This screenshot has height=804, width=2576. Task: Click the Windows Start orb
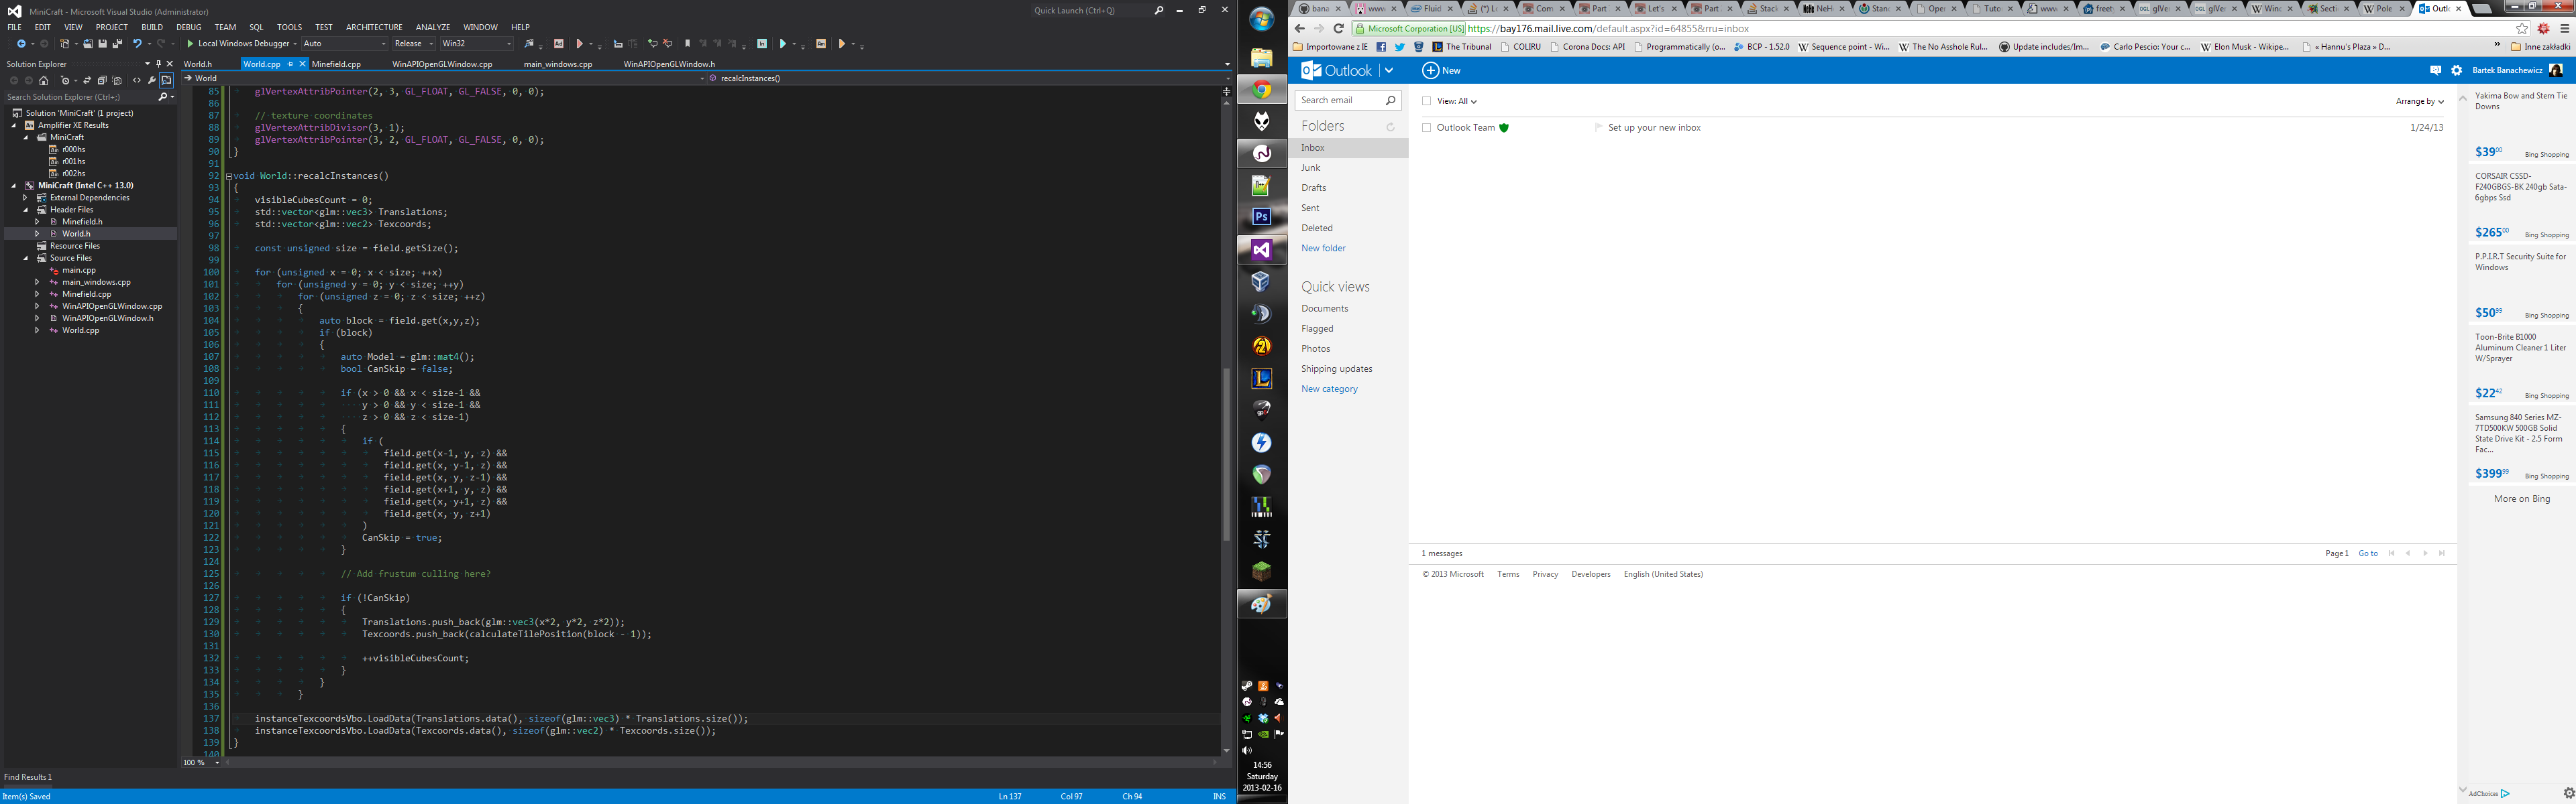(1262, 19)
